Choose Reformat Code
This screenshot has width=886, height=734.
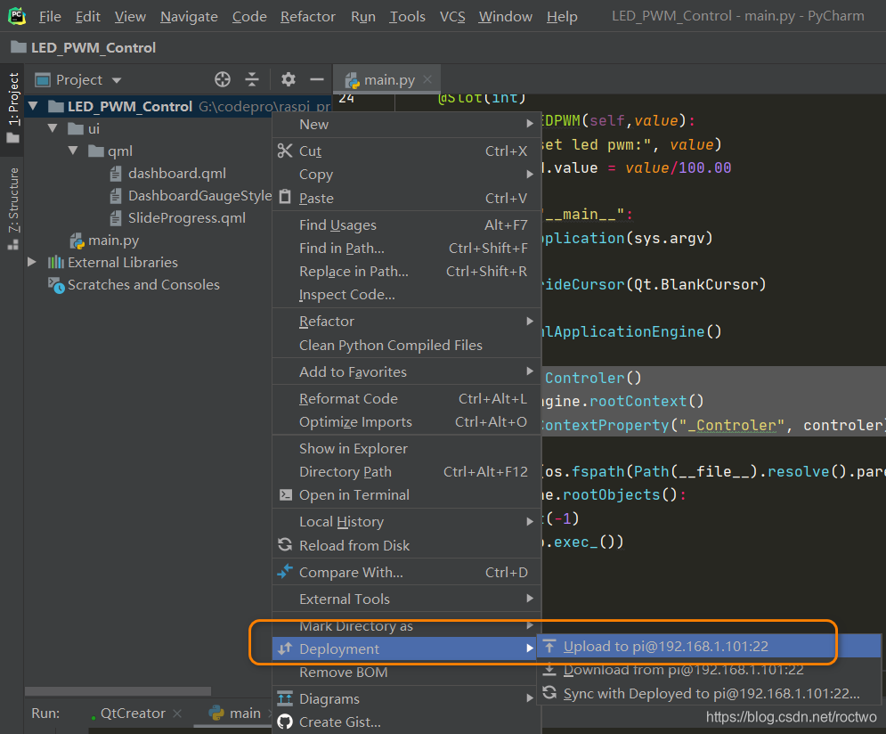406,398
